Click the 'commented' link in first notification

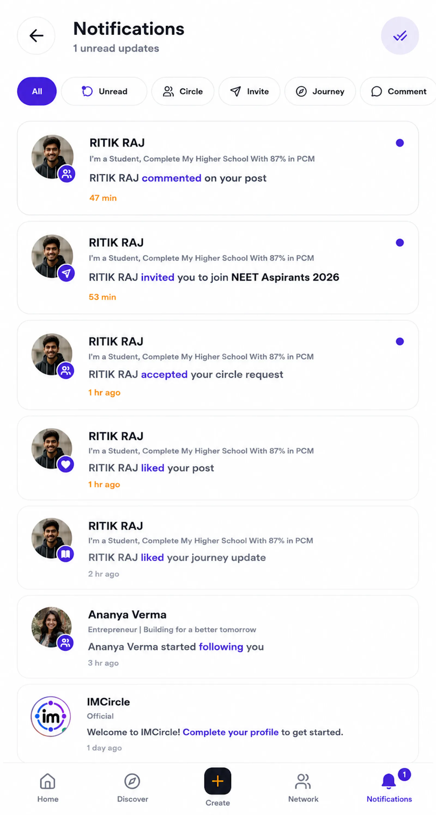(x=172, y=178)
